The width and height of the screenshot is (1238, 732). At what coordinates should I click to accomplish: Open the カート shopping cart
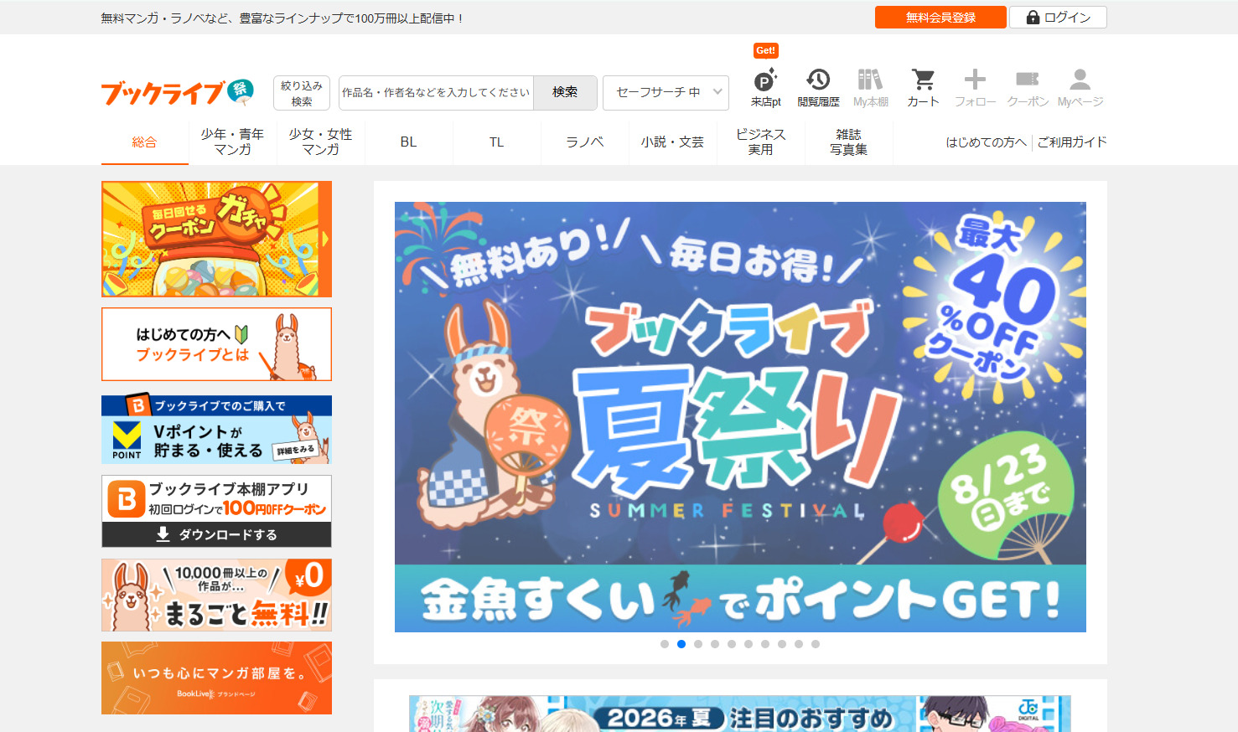pyautogui.click(x=923, y=88)
